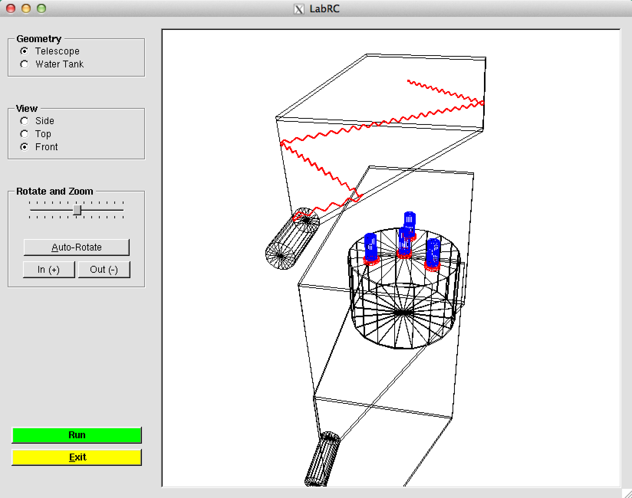Click the Rotate and Zoom slider handle
This screenshot has width=632, height=498.
pyautogui.click(x=77, y=210)
